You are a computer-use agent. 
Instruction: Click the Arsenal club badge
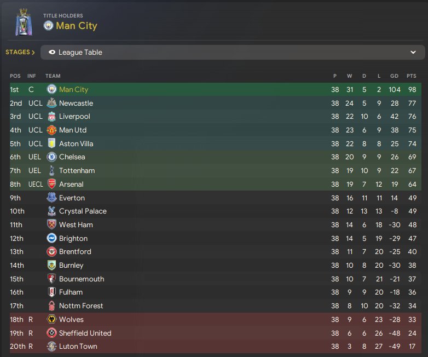tap(51, 184)
